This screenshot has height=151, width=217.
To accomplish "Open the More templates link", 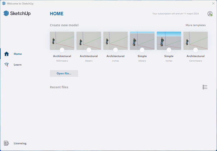I will (195, 25).
